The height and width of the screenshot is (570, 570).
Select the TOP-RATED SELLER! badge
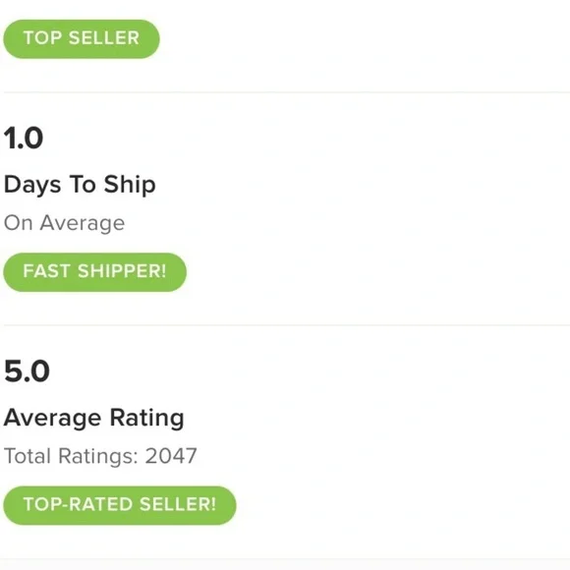120,505
